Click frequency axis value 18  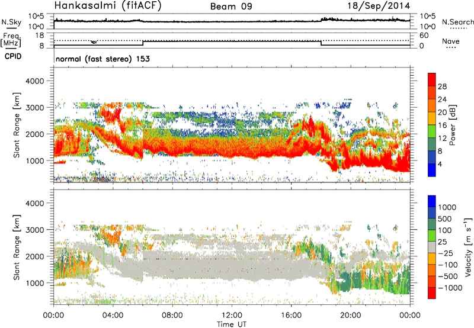tap(39, 36)
